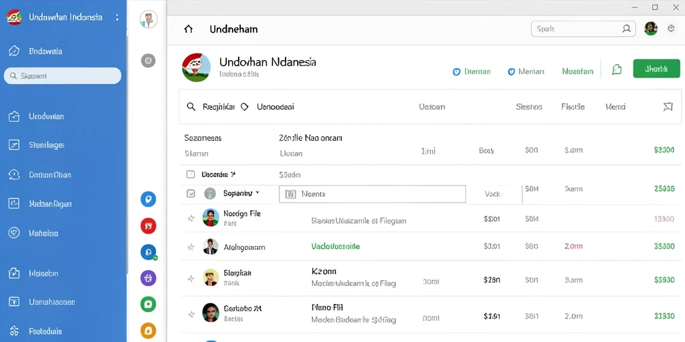Click the home icon in the header
The height and width of the screenshot is (342, 685).
(x=188, y=29)
